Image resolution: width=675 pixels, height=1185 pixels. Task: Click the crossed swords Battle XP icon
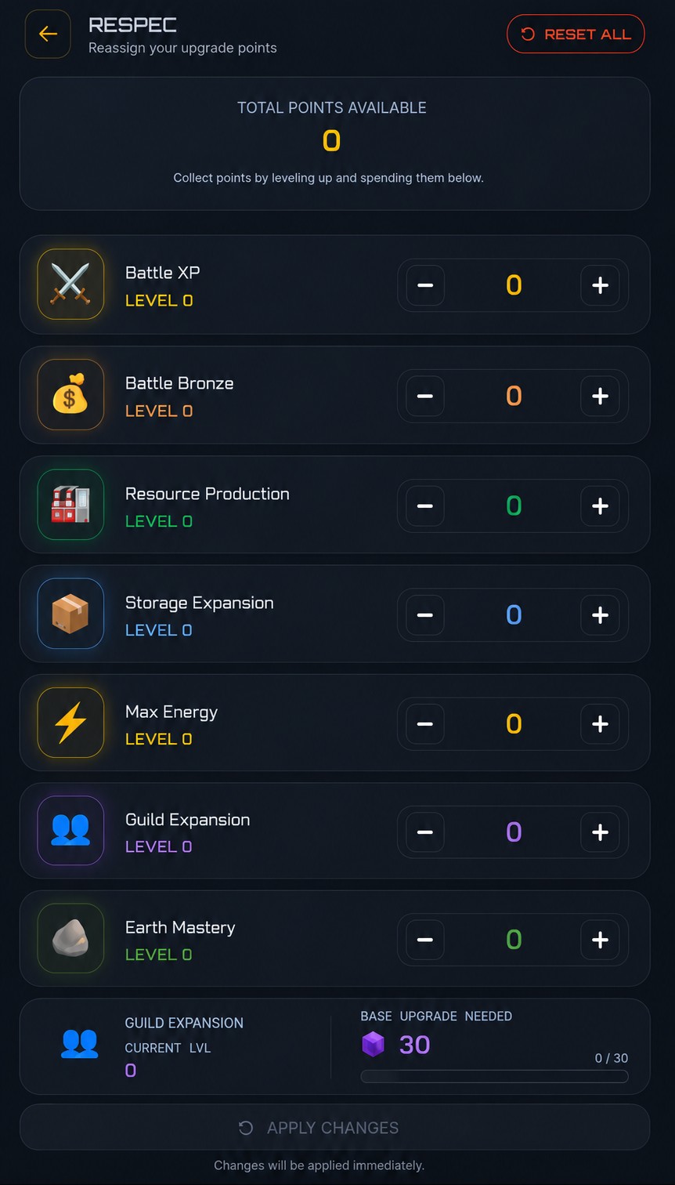coord(70,284)
